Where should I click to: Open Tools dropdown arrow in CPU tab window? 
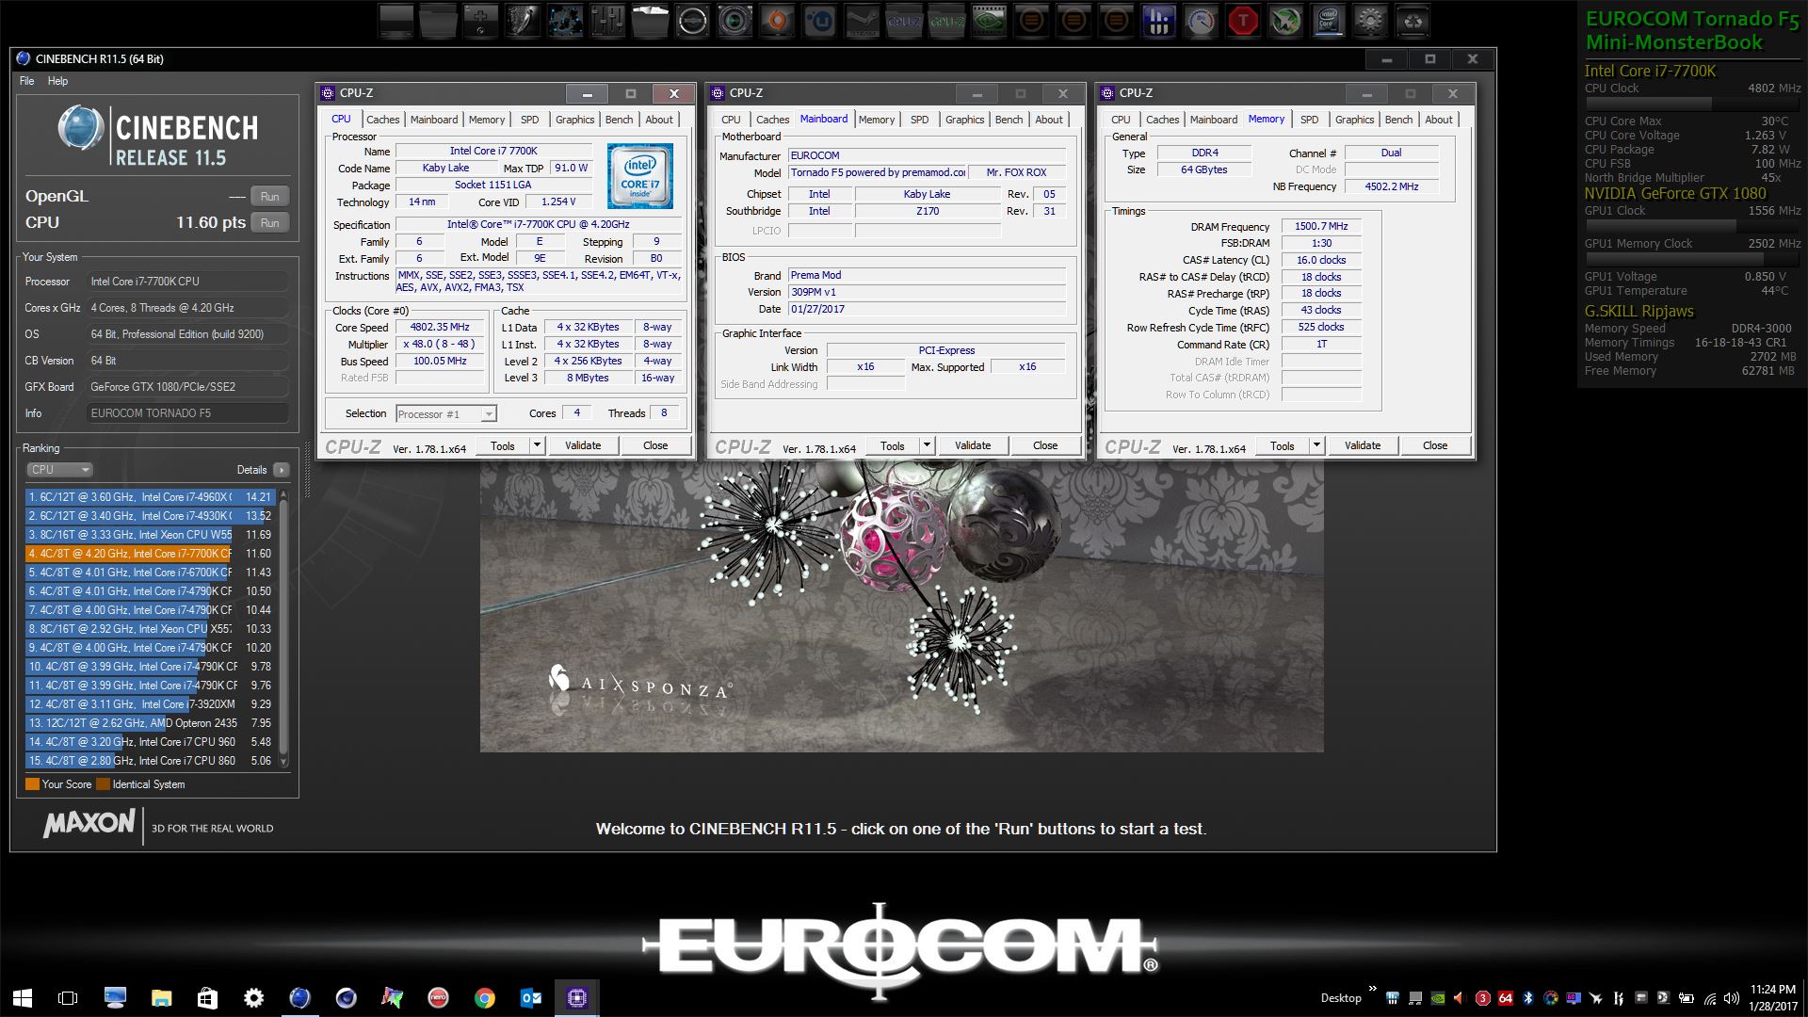coord(537,445)
